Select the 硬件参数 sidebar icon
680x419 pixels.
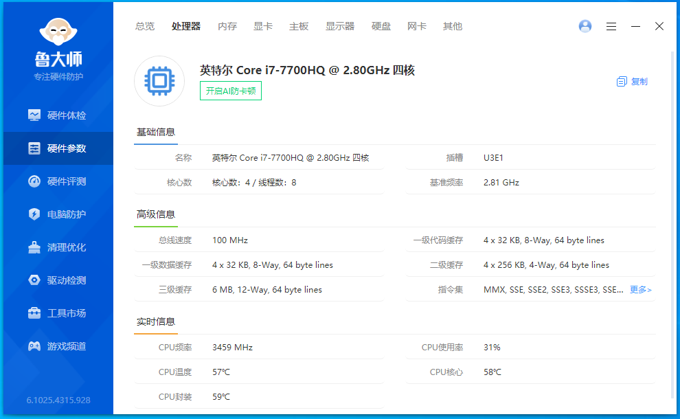[x=34, y=148]
